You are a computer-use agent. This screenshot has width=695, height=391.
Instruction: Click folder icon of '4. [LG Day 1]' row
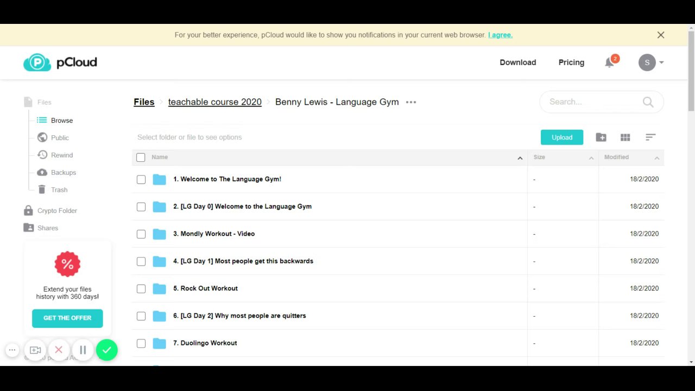point(159,261)
